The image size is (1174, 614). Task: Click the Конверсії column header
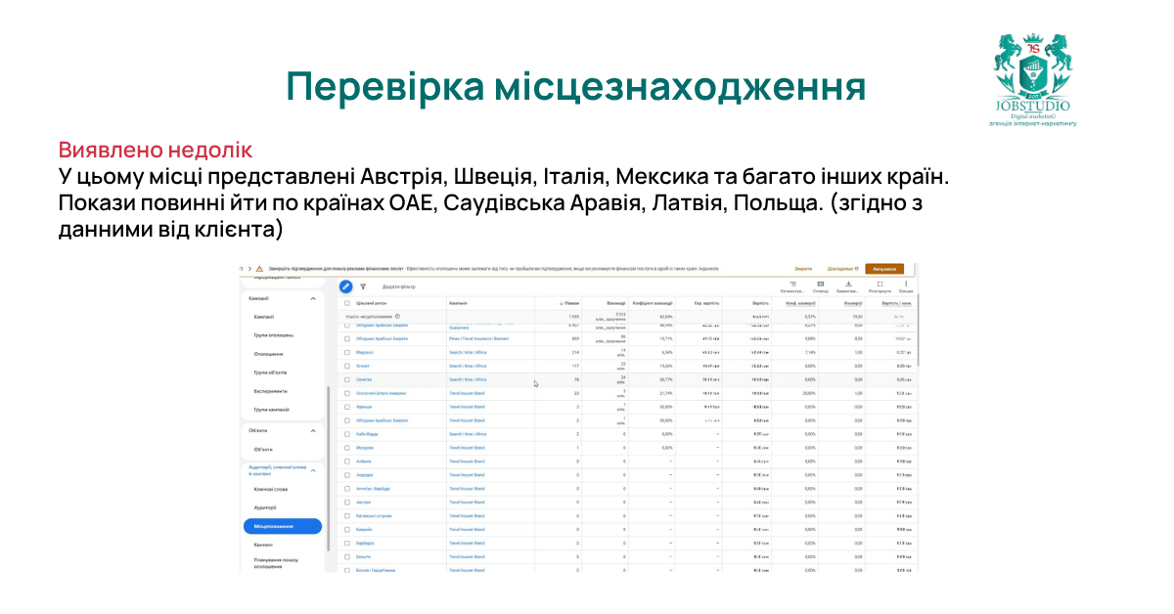[x=852, y=303]
